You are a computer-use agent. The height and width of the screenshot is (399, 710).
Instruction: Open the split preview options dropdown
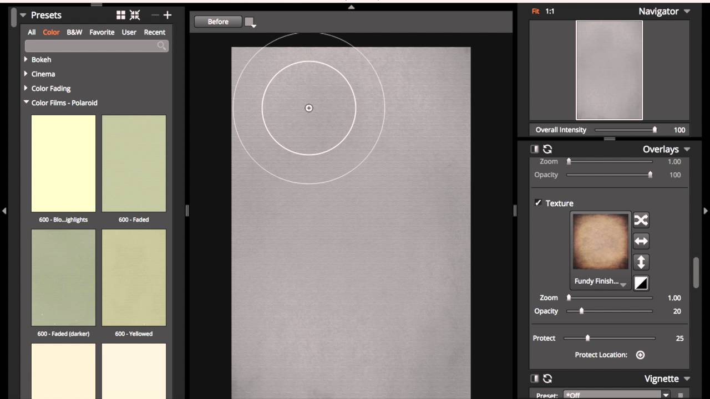pyautogui.click(x=250, y=22)
